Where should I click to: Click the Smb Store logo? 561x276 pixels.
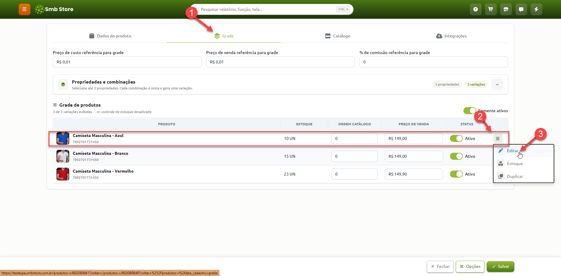click(54, 9)
